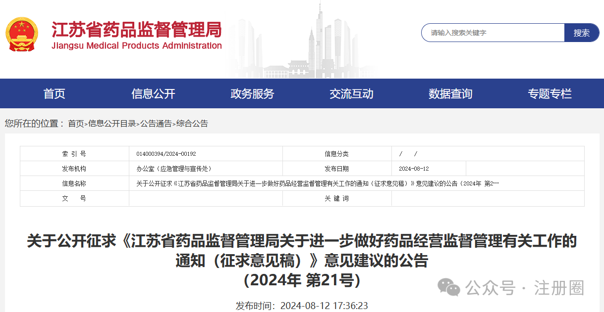
Task: Select 交流互动 in the navigation bar
Action: 351,93
